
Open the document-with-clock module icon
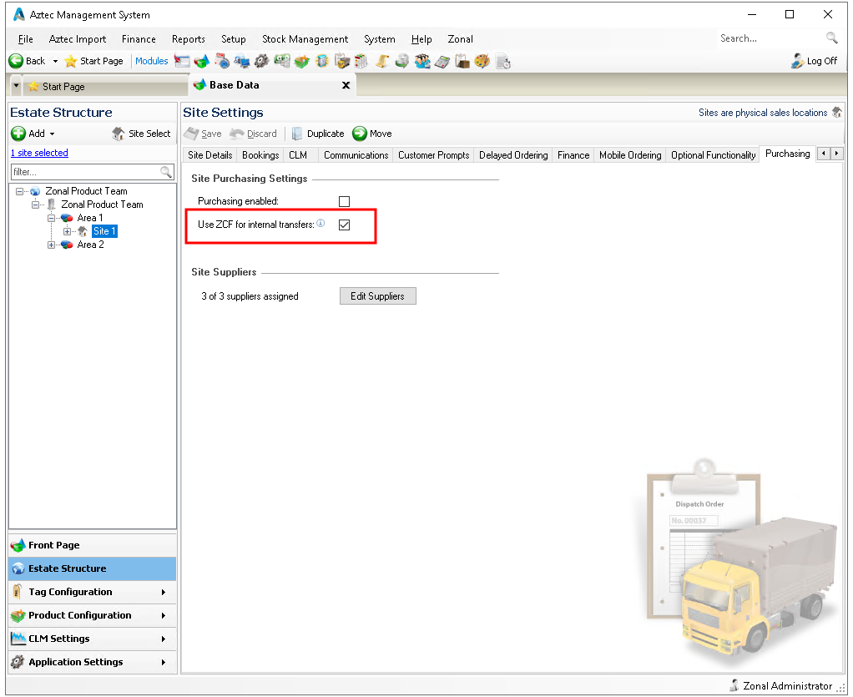point(503,62)
